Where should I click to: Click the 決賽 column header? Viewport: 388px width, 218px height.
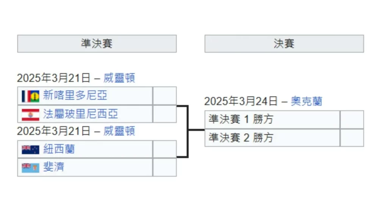coord(284,44)
